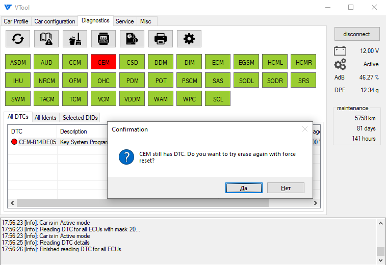The image size is (386, 265).
Task: Click the report document with clock icon
Action: (132, 39)
